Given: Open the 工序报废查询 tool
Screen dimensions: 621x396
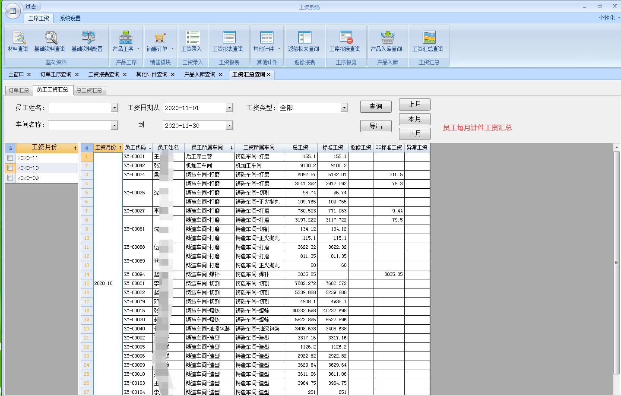Looking at the screenshot, I should point(345,41).
